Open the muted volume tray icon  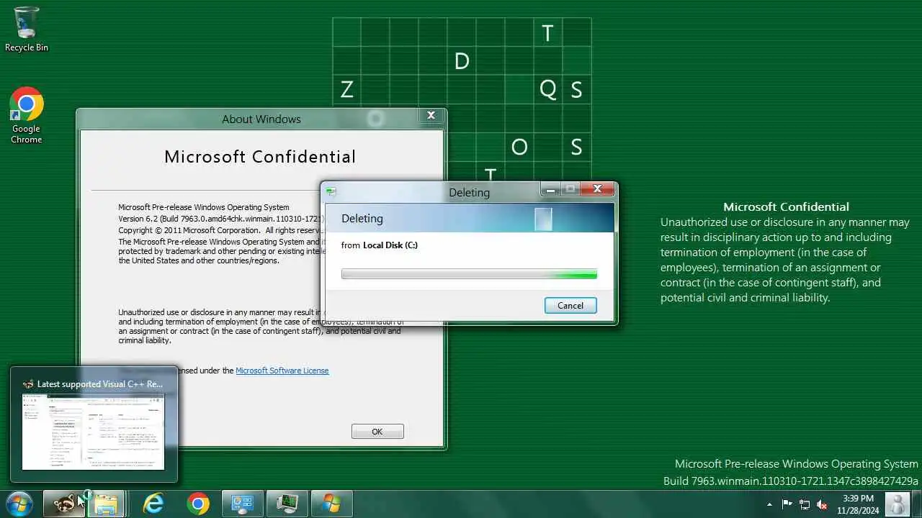(822, 504)
